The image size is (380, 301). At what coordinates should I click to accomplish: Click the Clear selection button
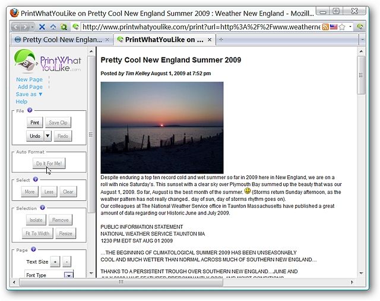[68, 192]
